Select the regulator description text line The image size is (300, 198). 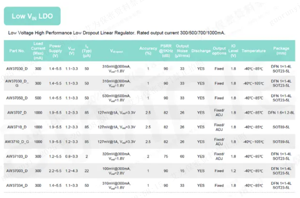(117, 33)
